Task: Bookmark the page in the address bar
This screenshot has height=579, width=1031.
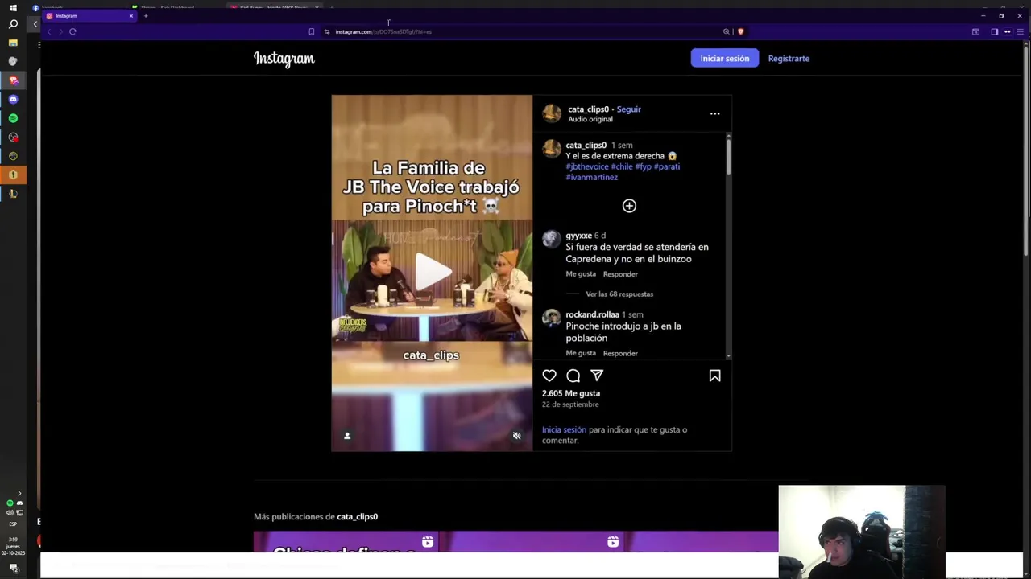Action: click(311, 31)
